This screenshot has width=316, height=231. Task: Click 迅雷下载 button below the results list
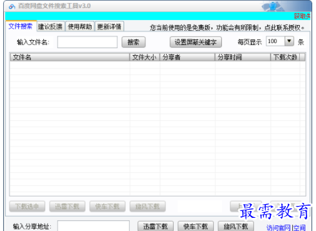click(x=67, y=207)
